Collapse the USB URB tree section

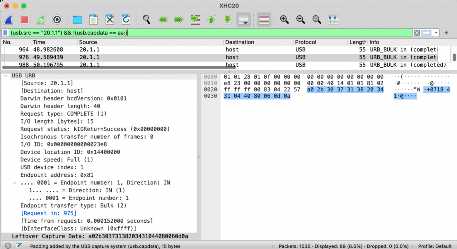pyautogui.click(x=6, y=76)
